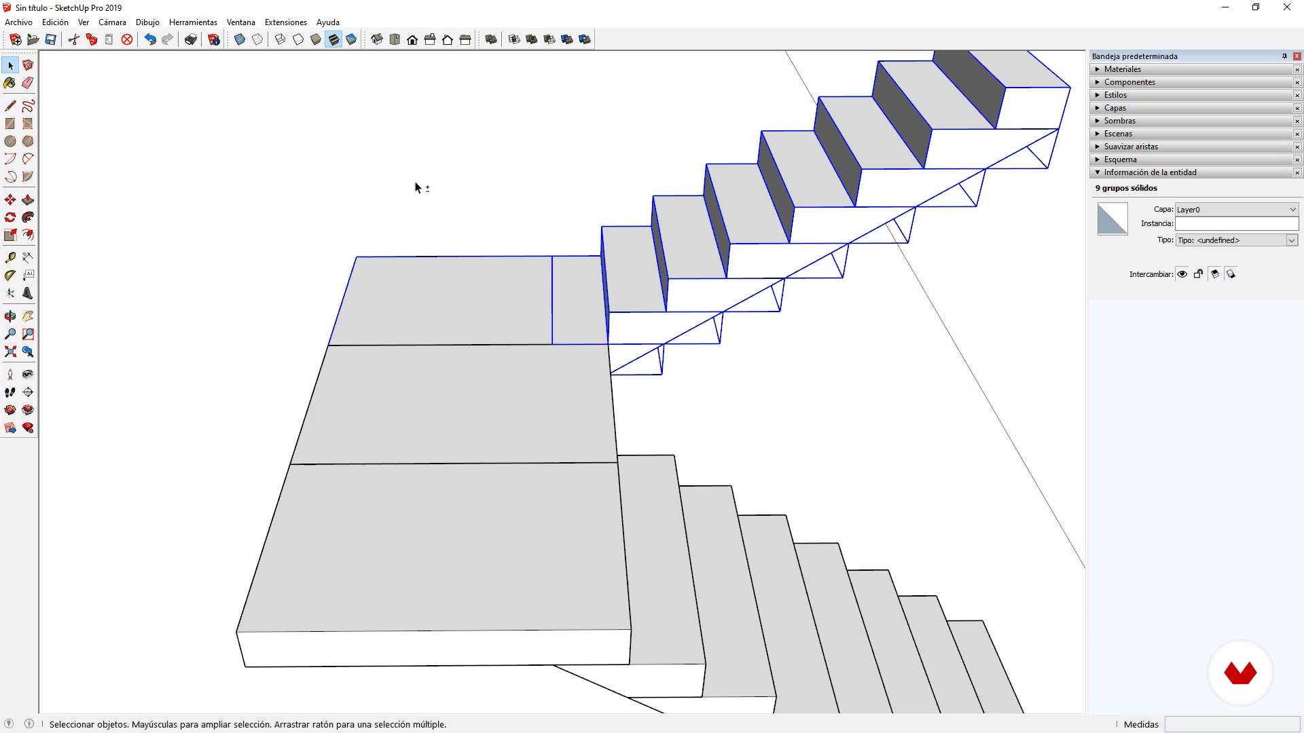Select the Polygon tool

pyautogui.click(x=28, y=141)
